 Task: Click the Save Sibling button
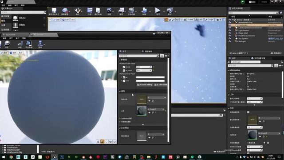(x=145, y=85)
